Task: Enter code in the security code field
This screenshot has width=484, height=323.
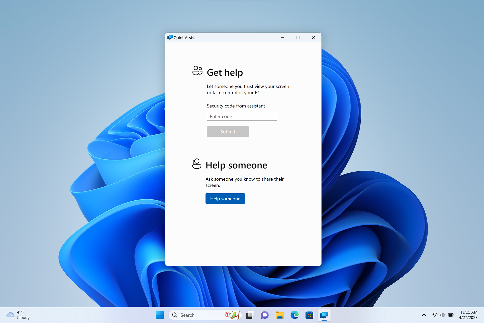Action: 242,116
